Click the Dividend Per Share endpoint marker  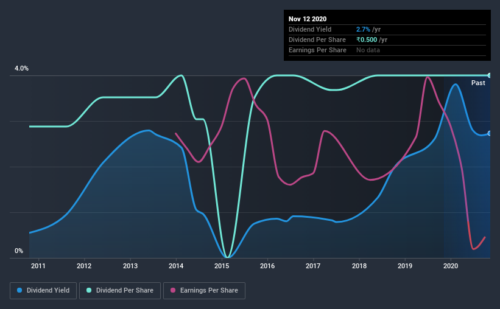point(489,75)
